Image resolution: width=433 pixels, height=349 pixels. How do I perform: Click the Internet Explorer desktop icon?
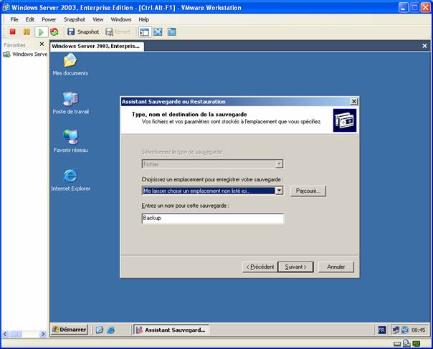tap(71, 180)
